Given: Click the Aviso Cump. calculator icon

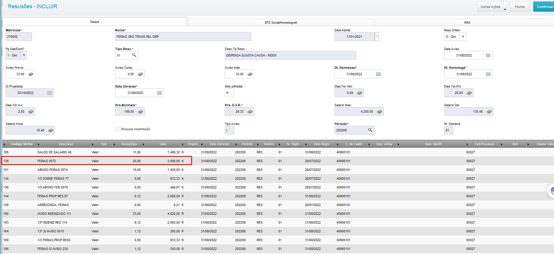Looking at the screenshot, I should coord(140,74).
